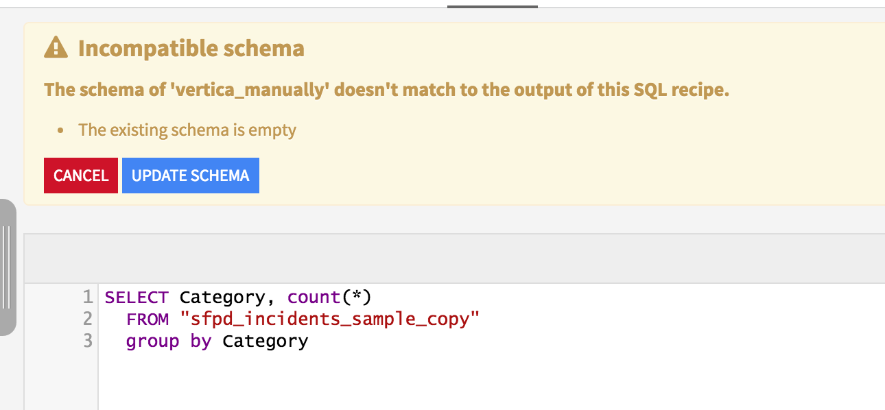Click the "sfpd_incidents_sample_copy" table name
The width and height of the screenshot is (885, 410).
(x=329, y=319)
